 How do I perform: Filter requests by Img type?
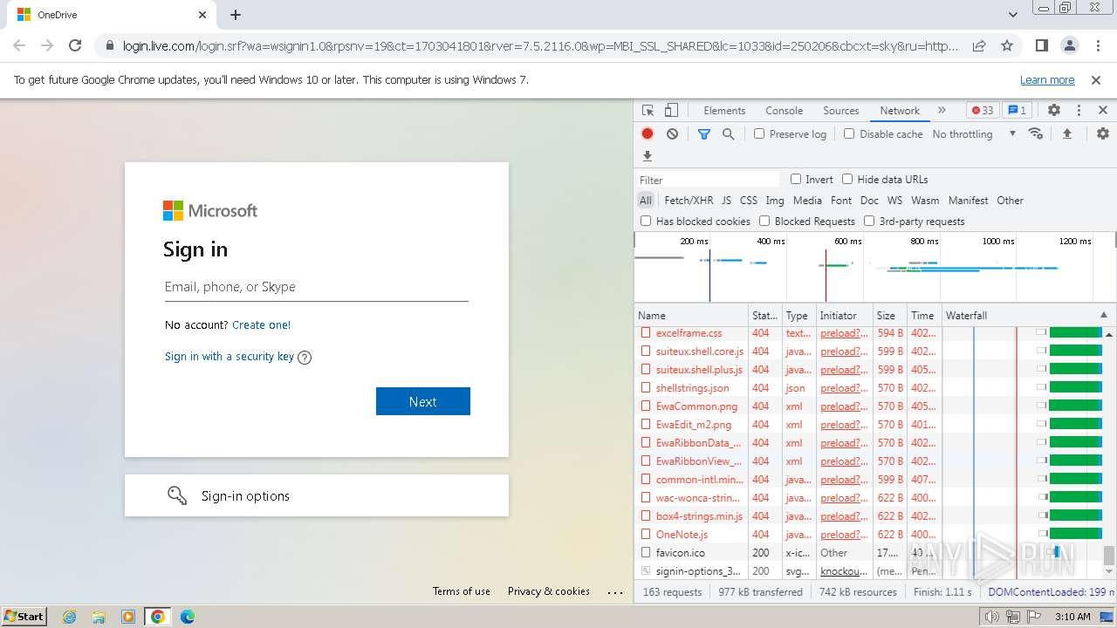tap(775, 200)
